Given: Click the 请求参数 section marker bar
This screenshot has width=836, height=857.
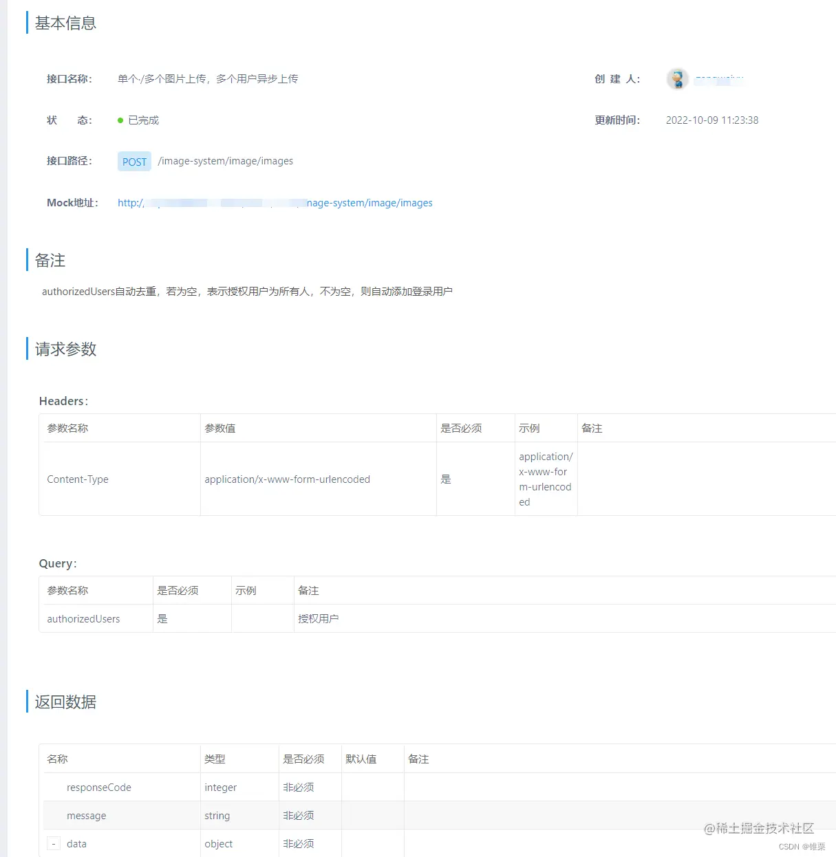Looking at the screenshot, I should point(26,349).
